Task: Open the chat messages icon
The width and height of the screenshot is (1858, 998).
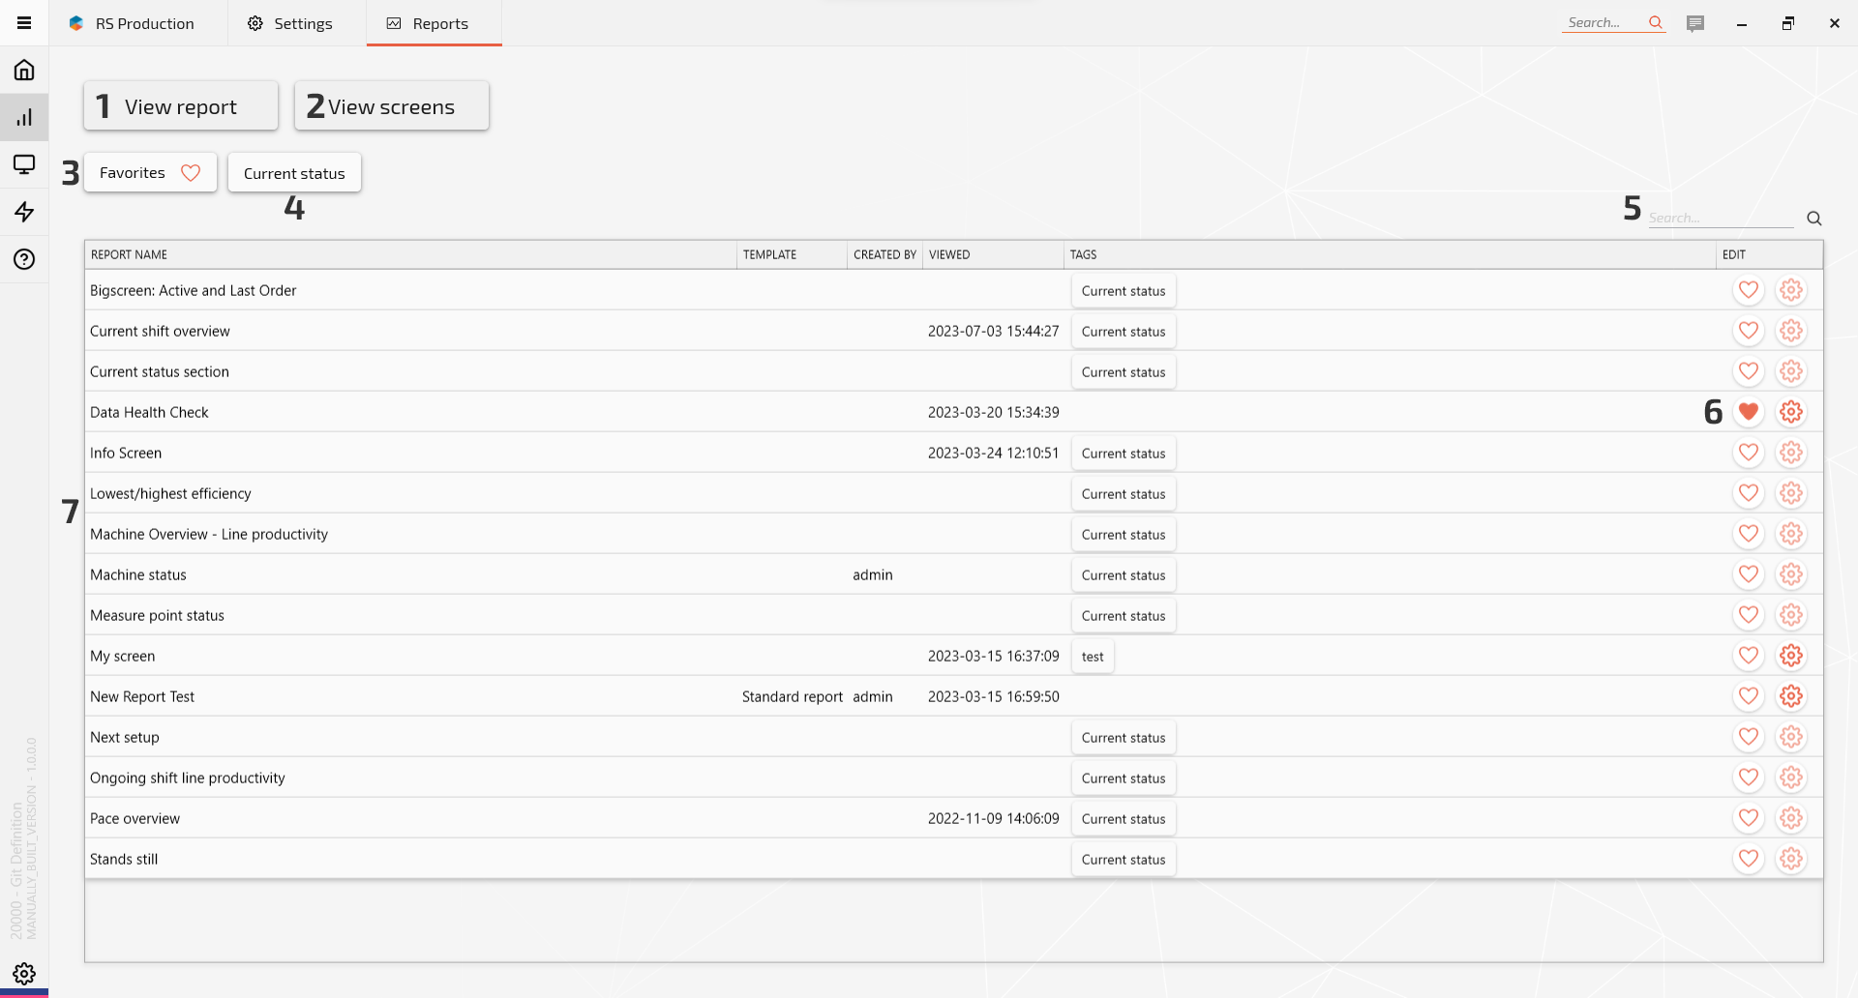Action: (1694, 23)
